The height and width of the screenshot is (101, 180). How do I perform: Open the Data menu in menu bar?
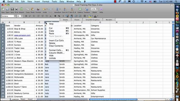pyautogui.click(x=62, y=1)
